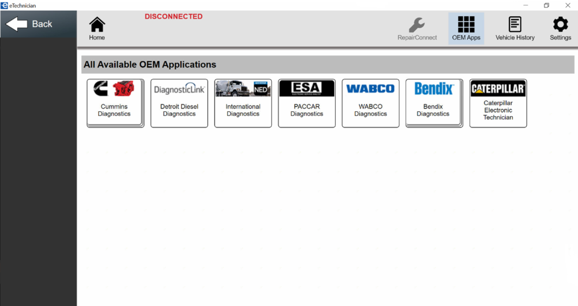Launch Detroit Diesel DiagnosticLink tile

click(179, 103)
